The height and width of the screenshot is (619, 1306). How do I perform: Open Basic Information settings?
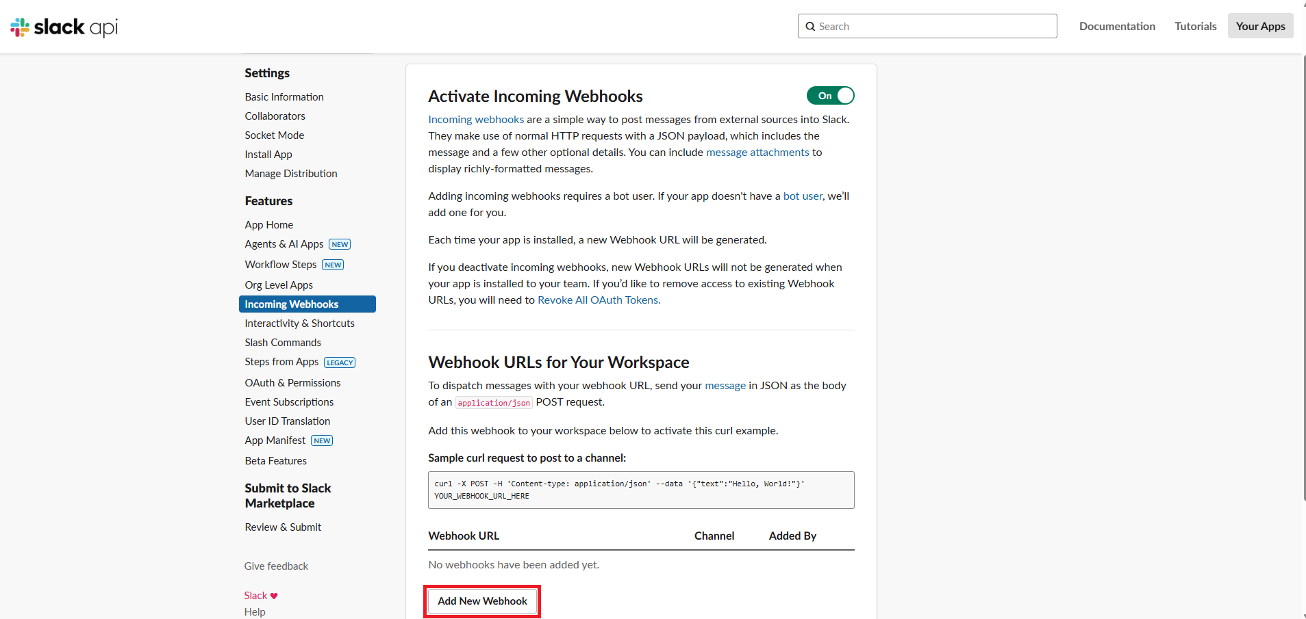click(x=284, y=97)
